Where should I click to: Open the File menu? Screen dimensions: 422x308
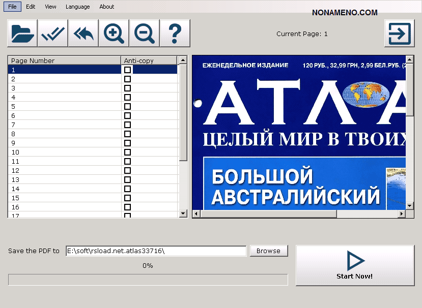(12, 7)
